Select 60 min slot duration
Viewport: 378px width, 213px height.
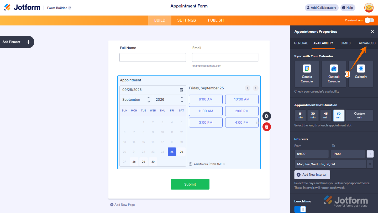coord(339,115)
